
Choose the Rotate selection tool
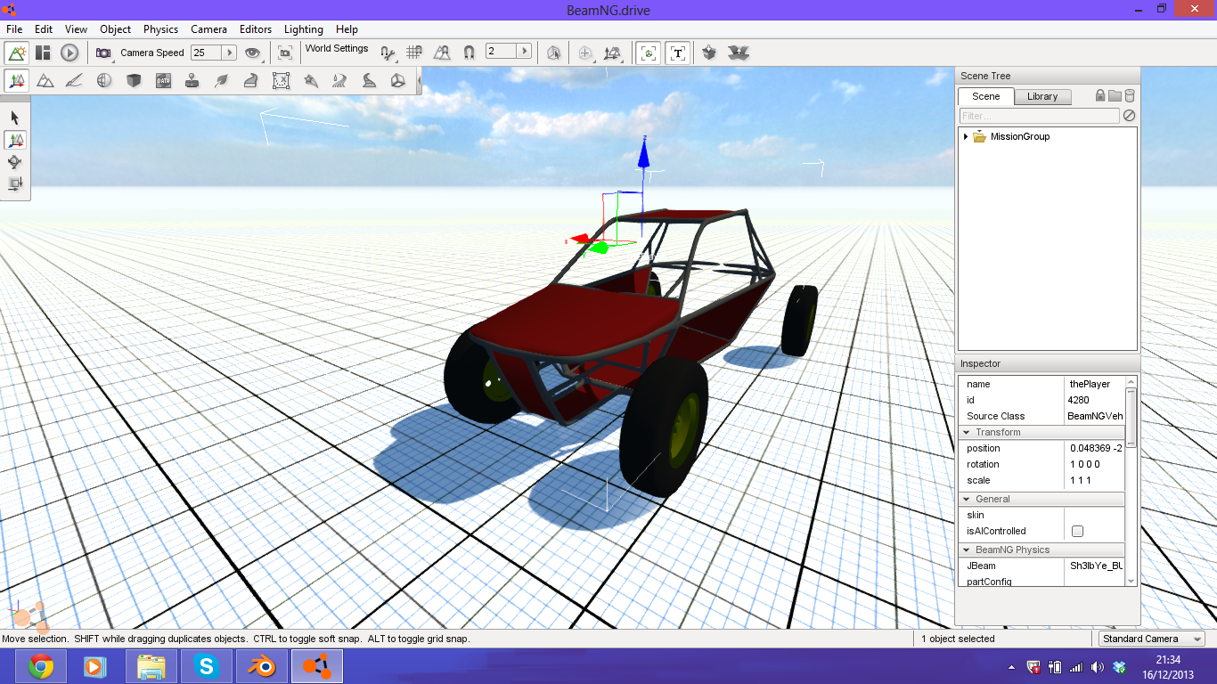tap(15, 162)
